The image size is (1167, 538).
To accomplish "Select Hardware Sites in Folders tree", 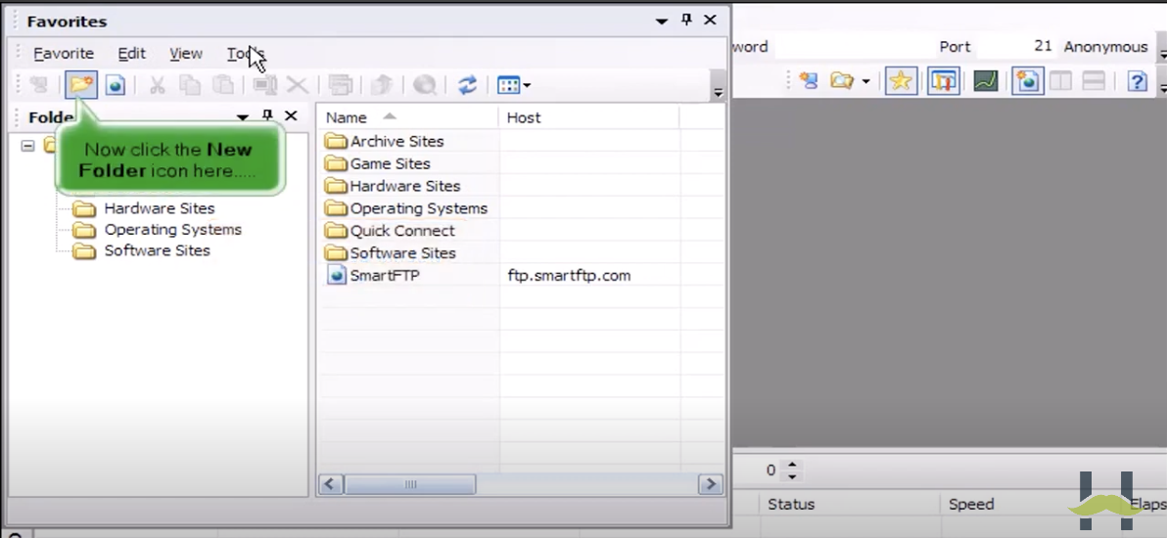I will [x=160, y=208].
